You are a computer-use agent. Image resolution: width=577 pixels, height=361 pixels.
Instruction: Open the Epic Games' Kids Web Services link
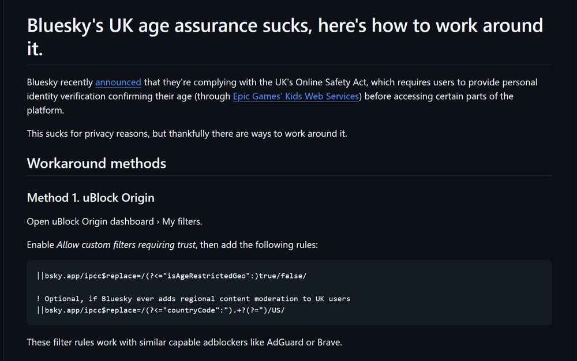(295, 96)
